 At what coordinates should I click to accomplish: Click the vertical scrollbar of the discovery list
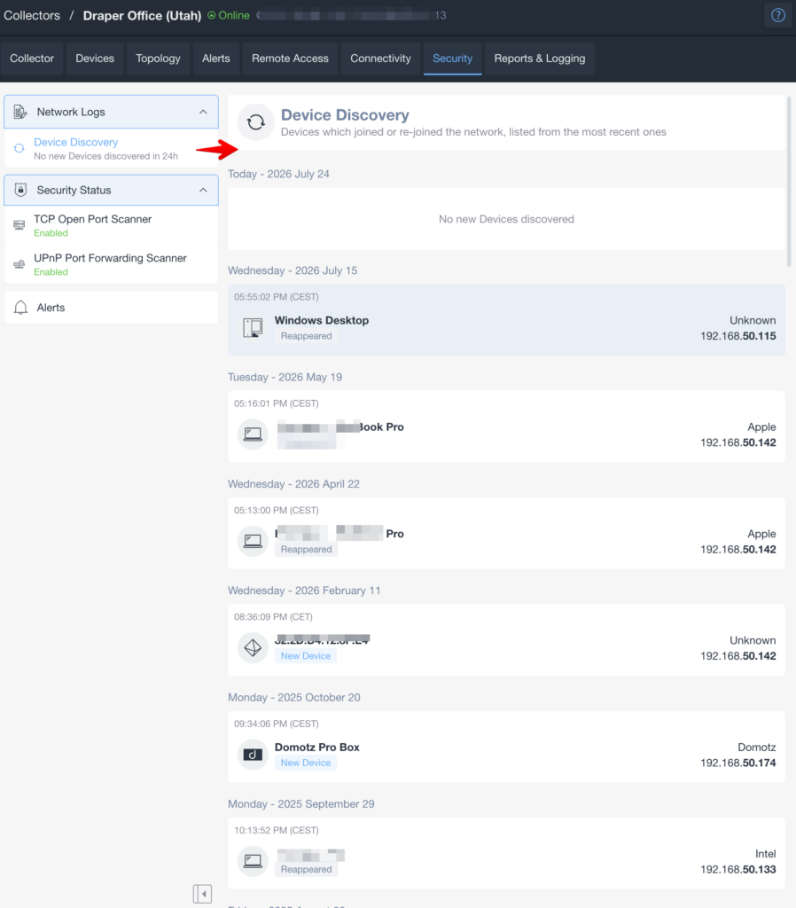[789, 181]
